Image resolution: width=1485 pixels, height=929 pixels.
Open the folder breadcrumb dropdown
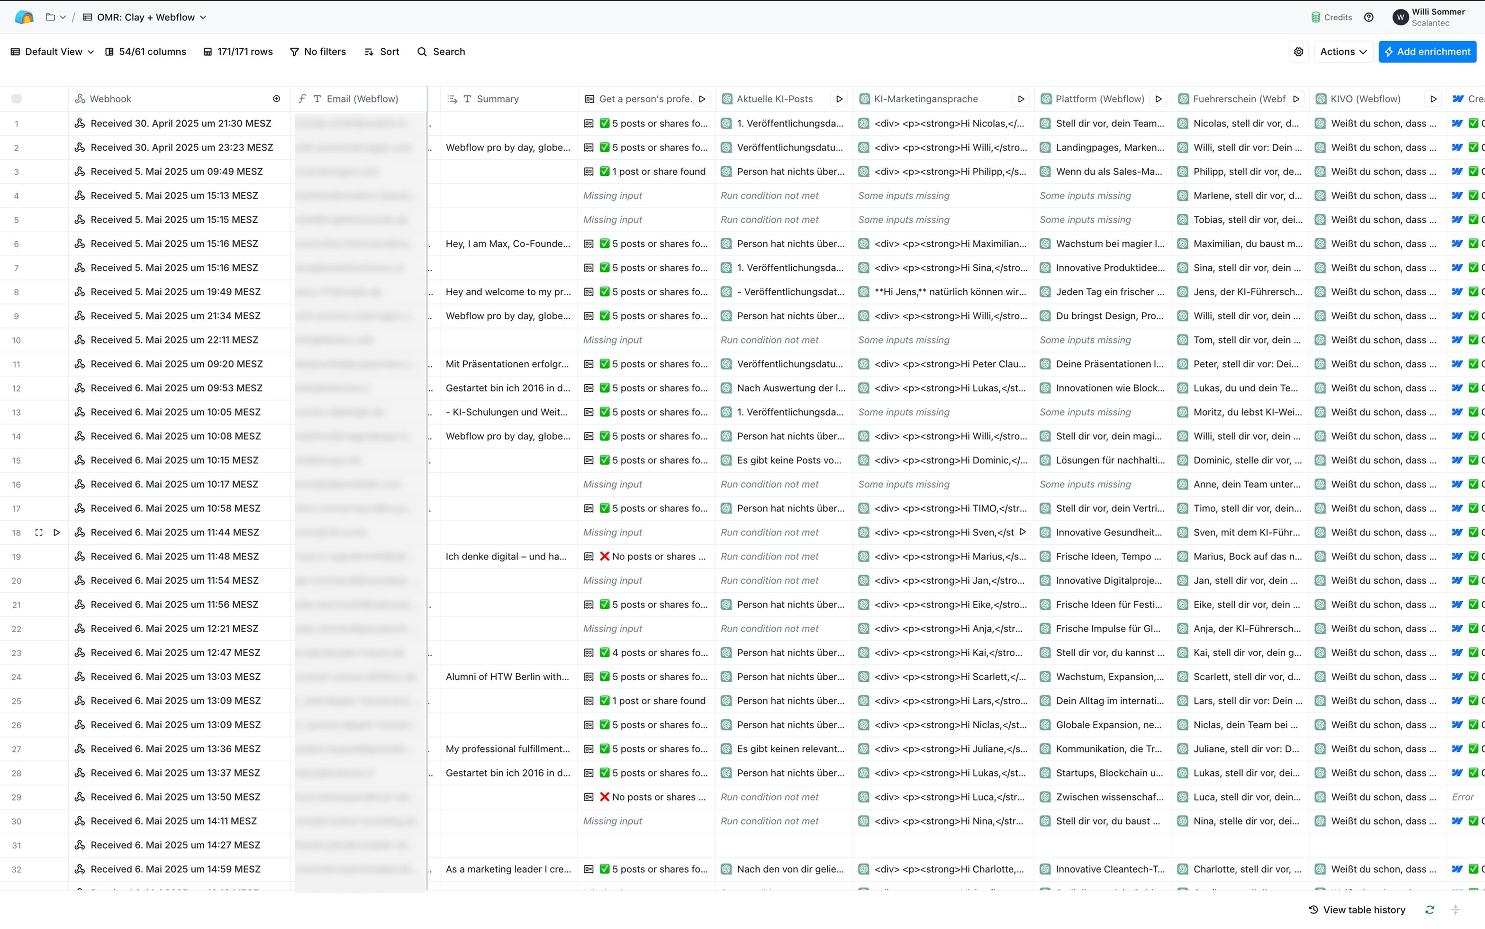pos(56,17)
